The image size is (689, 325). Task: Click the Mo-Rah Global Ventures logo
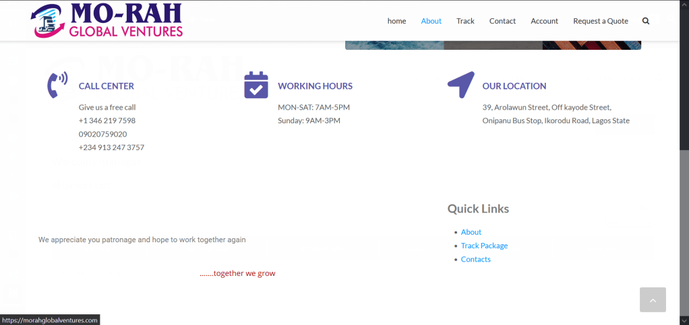click(107, 21)
